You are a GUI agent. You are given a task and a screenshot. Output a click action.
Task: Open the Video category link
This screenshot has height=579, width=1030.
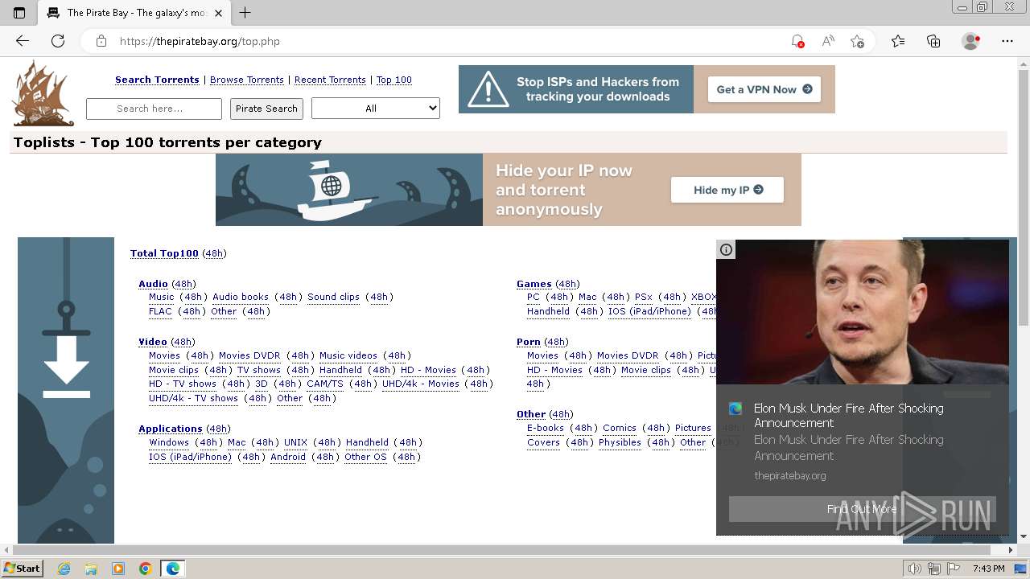(153, 342)
